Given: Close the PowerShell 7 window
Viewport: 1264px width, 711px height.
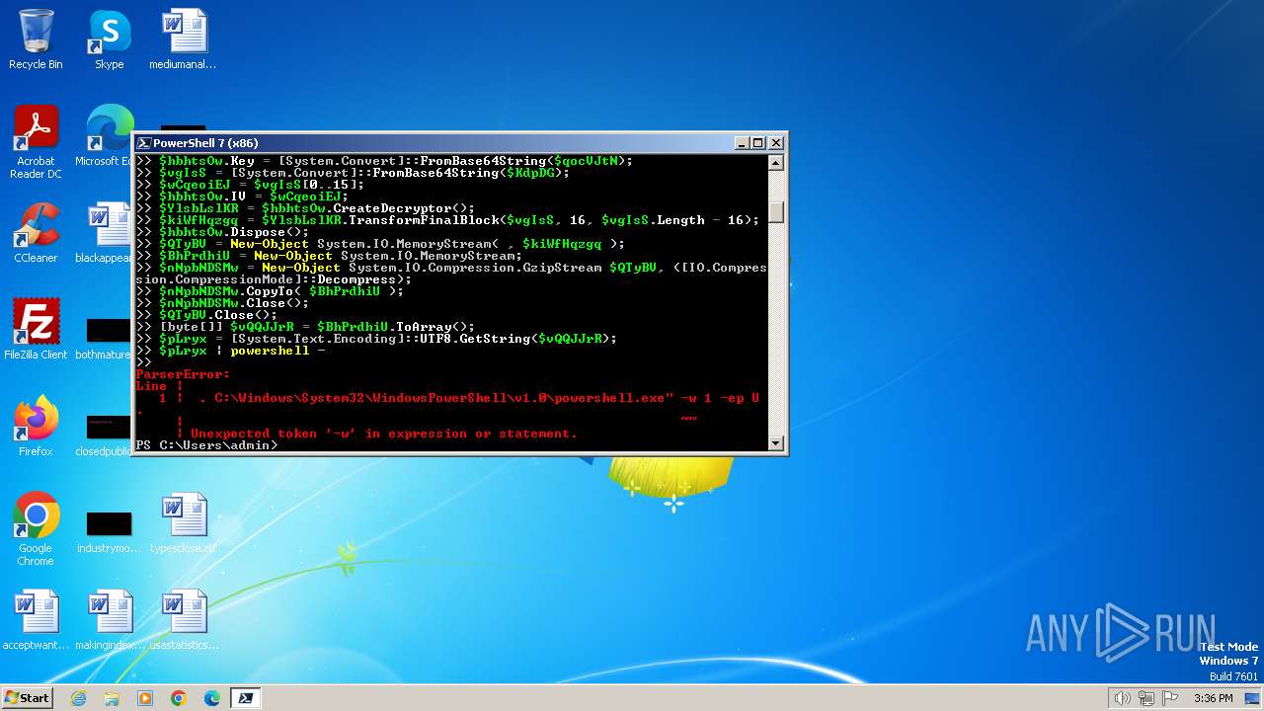Looking at the screenshot, I should tap(775, 143).
